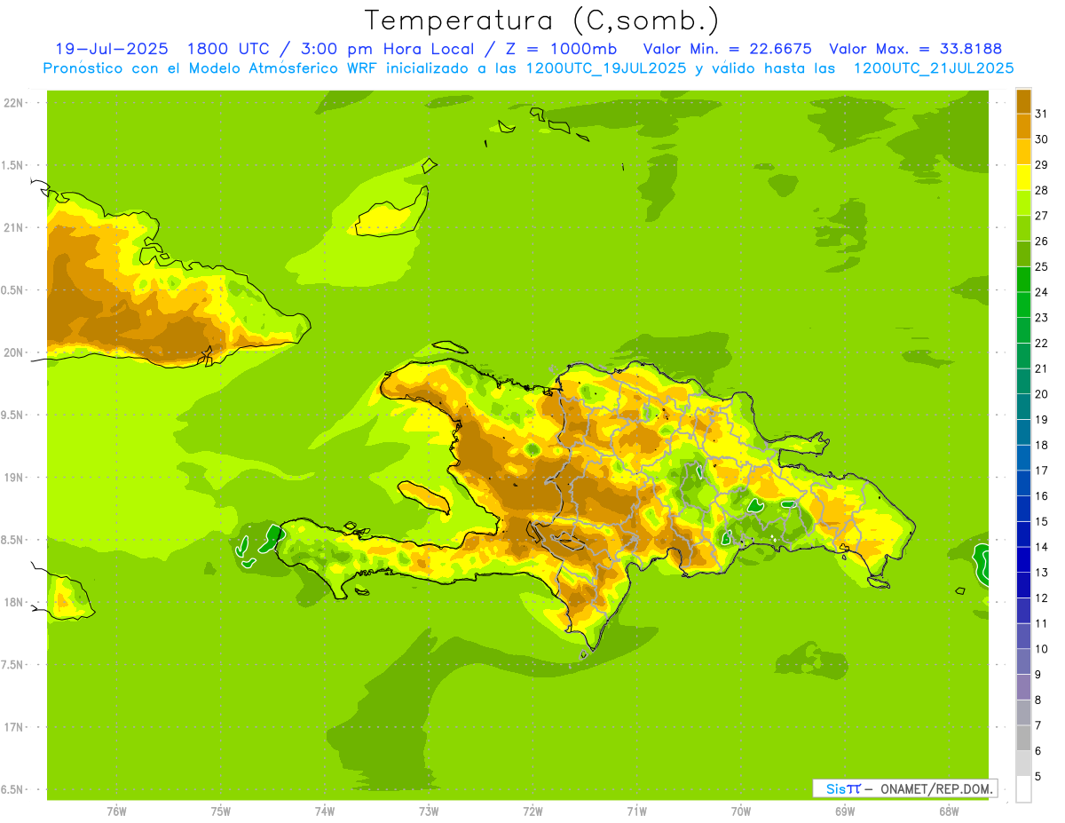Pick the teal swatch between 19 and 20
The image size is (1065, 823).
(1023, 407)
